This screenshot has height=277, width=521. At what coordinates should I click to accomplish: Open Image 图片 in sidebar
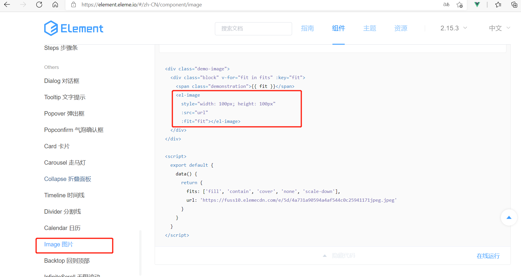(59, 244)
